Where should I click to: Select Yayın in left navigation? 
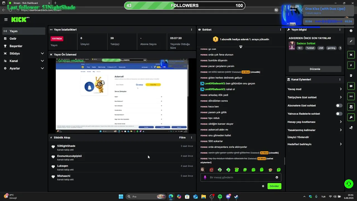(24, 31)
